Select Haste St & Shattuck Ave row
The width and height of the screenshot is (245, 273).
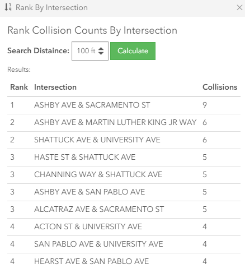coord(124,158)
